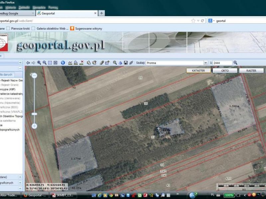Switch to the Geoportal browser tab
Screen dimensions: 266x199
[x=67, y=13]
